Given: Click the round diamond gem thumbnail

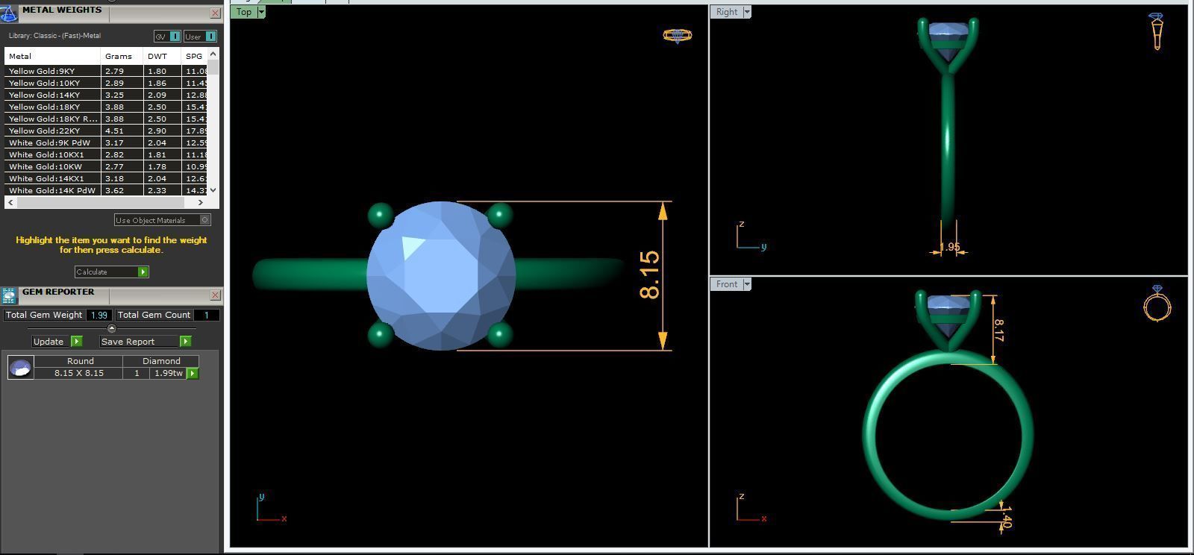Looking at the screenshot, I should tap(20, 367).
